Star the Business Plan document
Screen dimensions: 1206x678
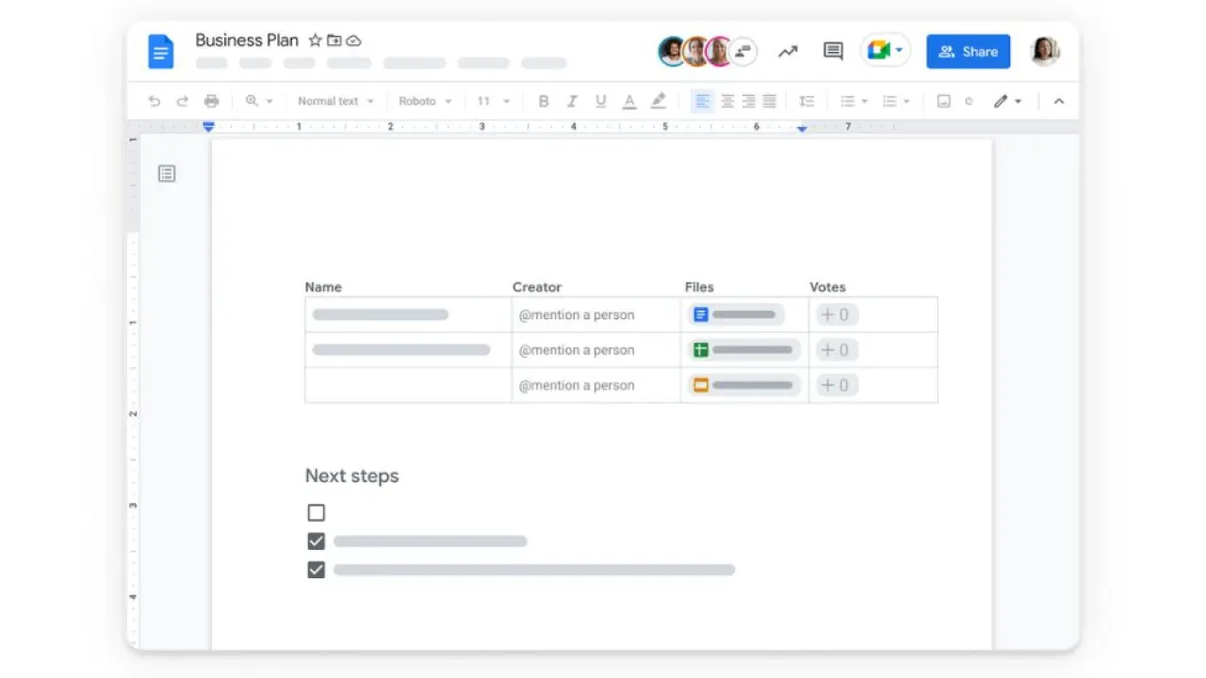[316, 40]
